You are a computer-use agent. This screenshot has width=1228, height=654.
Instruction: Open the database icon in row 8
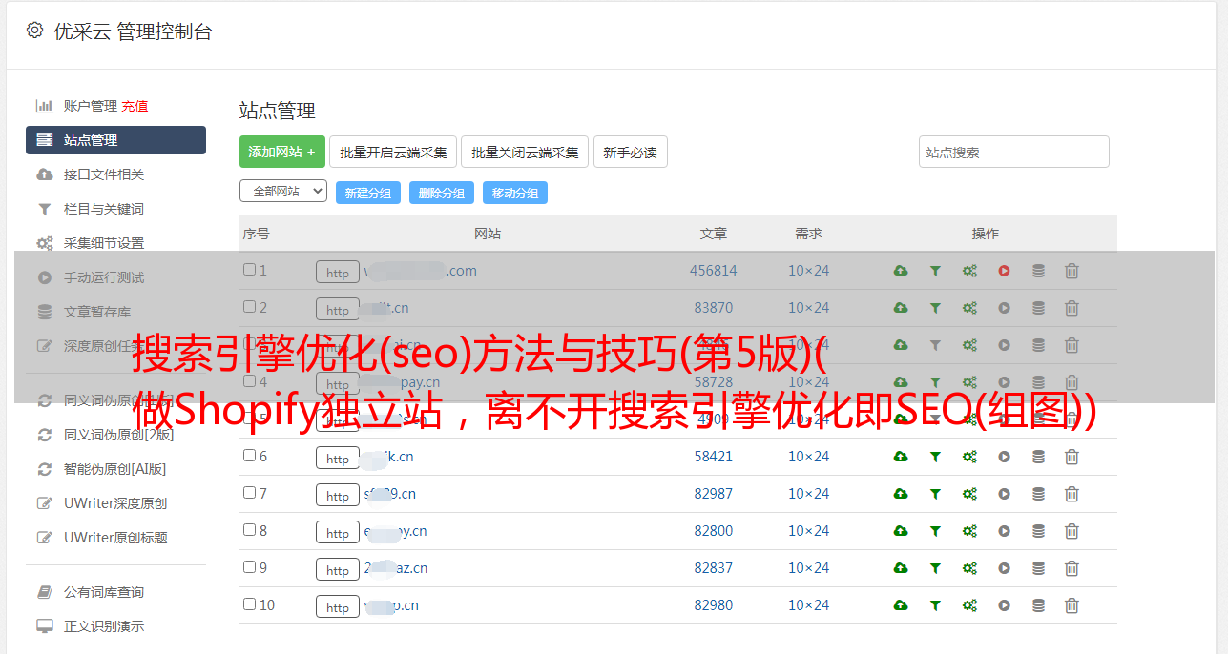1038,531
